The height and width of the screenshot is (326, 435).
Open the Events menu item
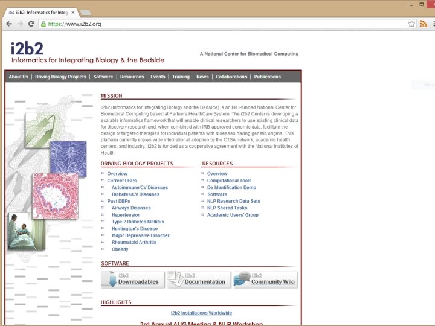[158, 77]
